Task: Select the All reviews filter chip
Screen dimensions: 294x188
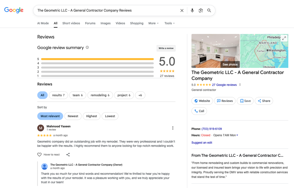Action: pos(42,95)
